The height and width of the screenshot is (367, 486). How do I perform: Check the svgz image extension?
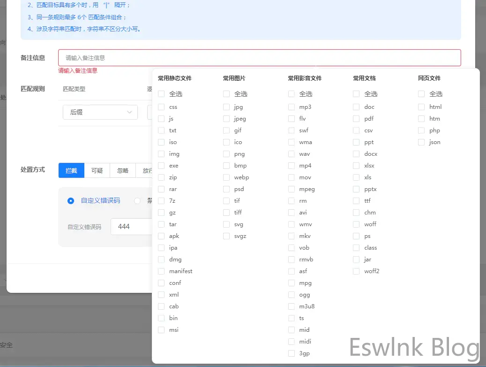coord(226,236)
